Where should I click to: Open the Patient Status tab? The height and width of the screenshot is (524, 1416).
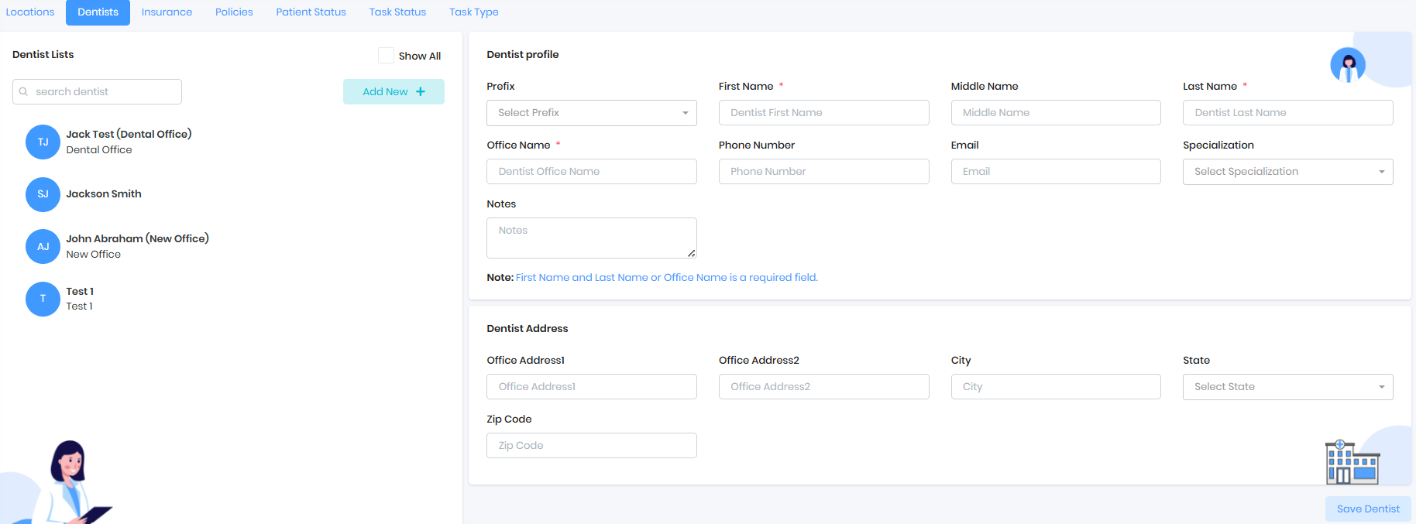[x=311, y=12]
